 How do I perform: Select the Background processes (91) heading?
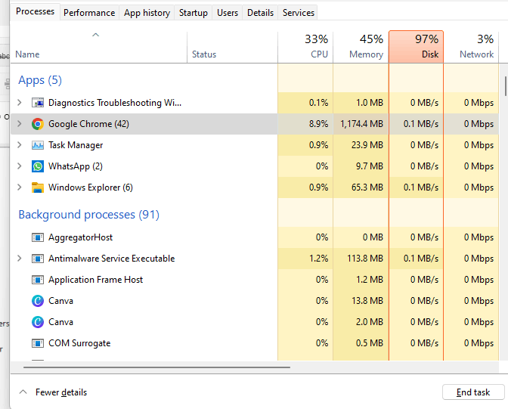point(88,215)
